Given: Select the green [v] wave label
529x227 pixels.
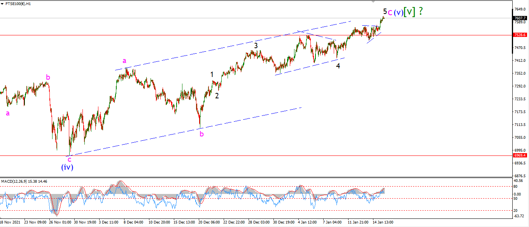Looking at the screenshot, I should click(409, 12).
